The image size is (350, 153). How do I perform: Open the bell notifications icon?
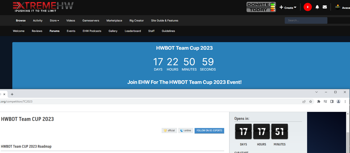point(317,7)
